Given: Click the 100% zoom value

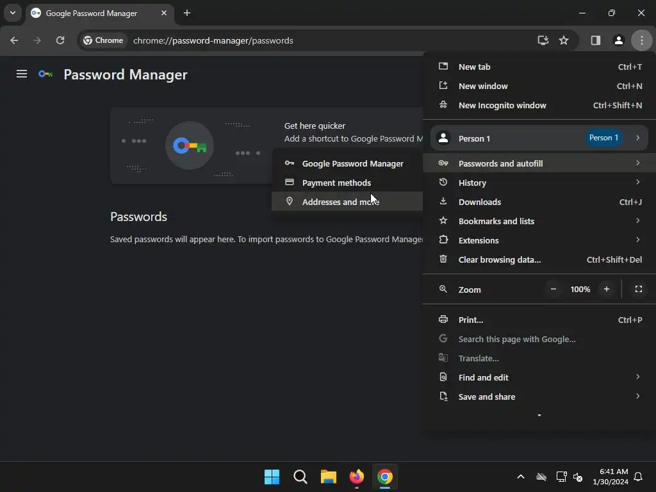Looking at the screenshot, I should tap(580, 290).
